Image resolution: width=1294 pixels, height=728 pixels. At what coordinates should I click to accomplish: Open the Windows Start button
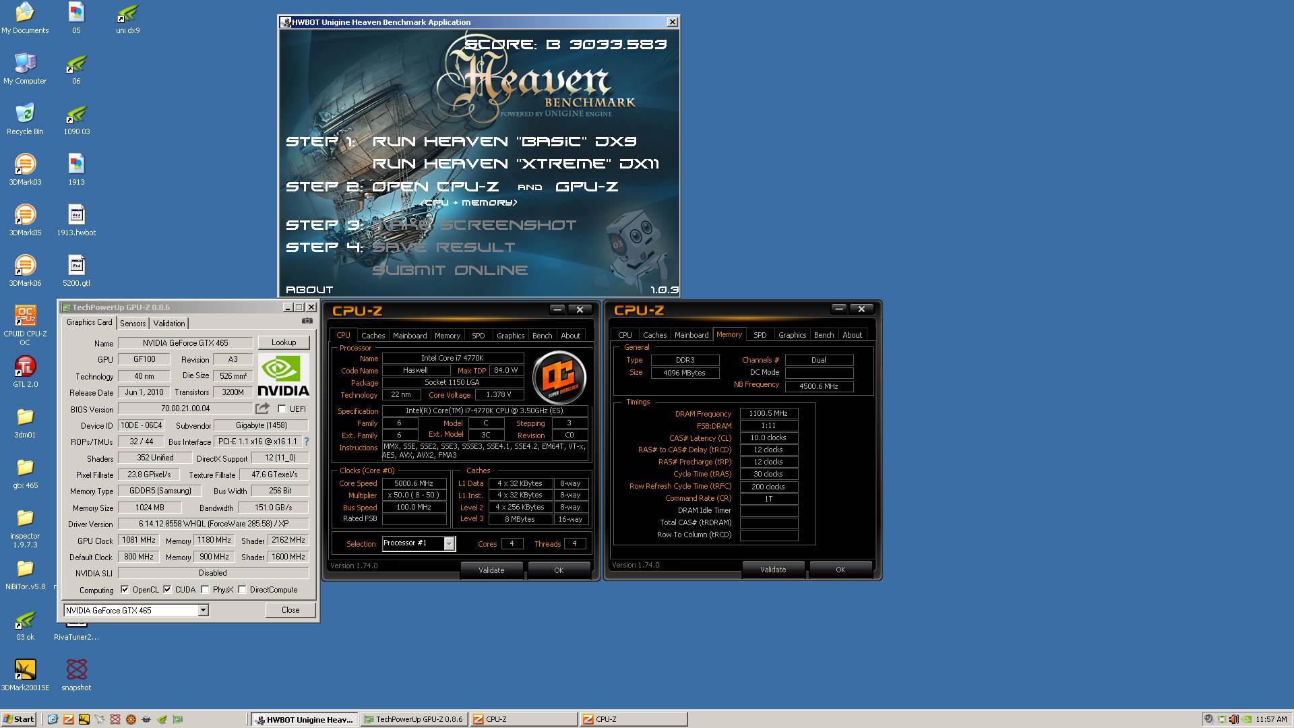[19, 719]
